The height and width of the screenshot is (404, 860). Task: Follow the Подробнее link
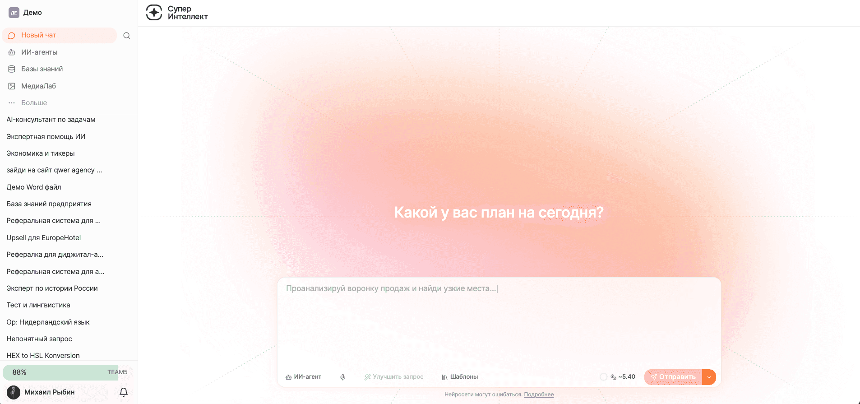(x=539, y=395)
